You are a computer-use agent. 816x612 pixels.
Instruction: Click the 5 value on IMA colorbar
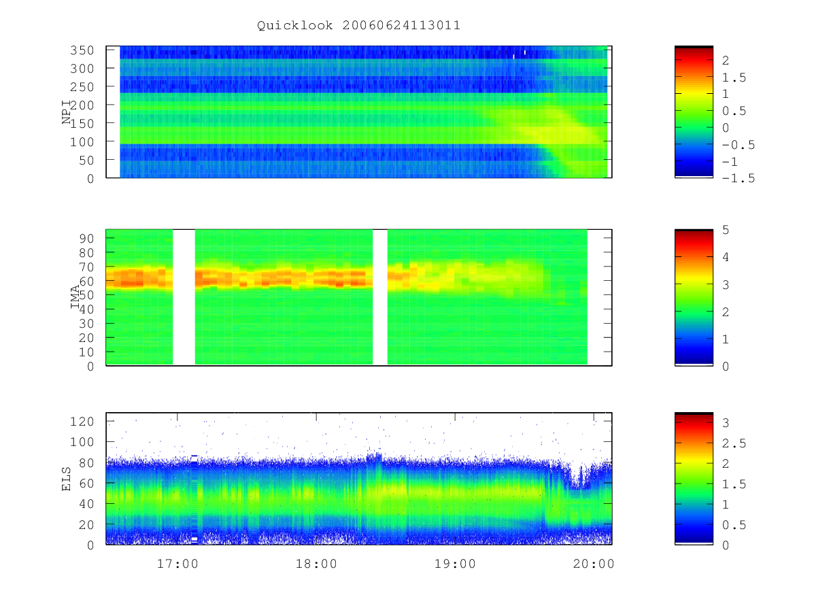pyautogui.click(x=726, y=230)
